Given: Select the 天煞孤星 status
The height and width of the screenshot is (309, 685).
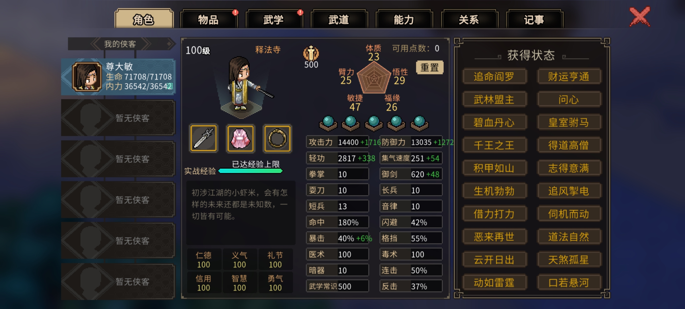Looking at the screenshot, I should point(569,260).
